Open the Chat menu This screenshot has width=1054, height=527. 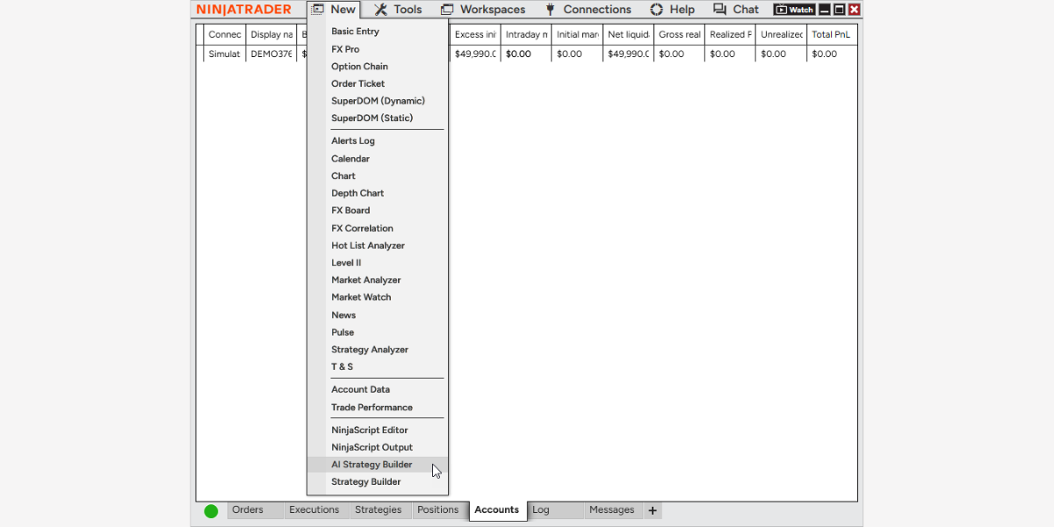click(x=735, y=10)
